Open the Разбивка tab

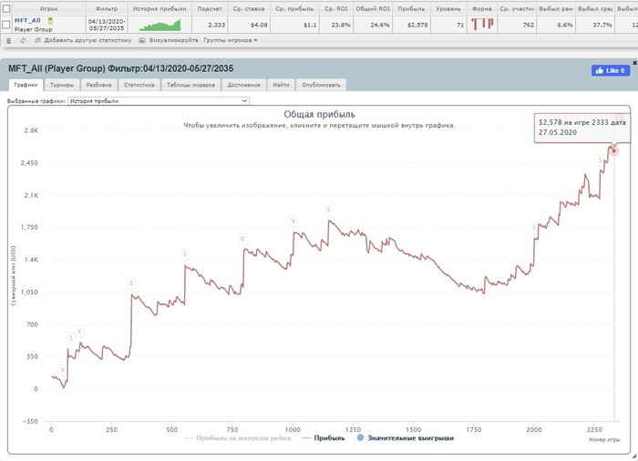[98, 85]
